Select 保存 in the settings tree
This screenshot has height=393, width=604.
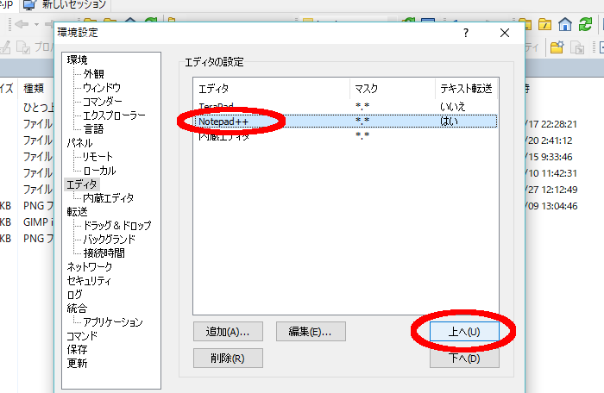(x=77, y=350)
